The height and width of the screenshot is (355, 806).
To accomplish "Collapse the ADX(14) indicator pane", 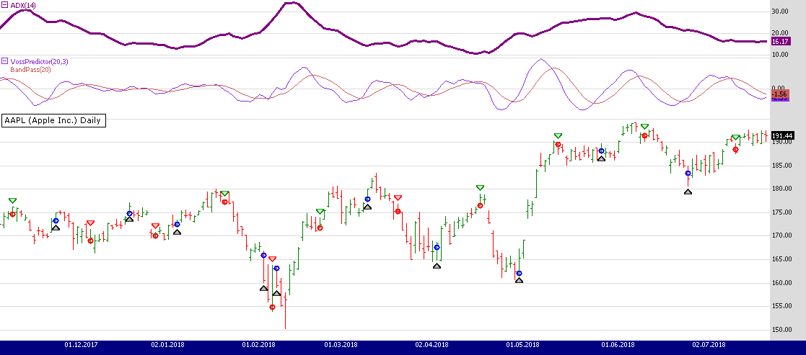I will tap(4, 5).
